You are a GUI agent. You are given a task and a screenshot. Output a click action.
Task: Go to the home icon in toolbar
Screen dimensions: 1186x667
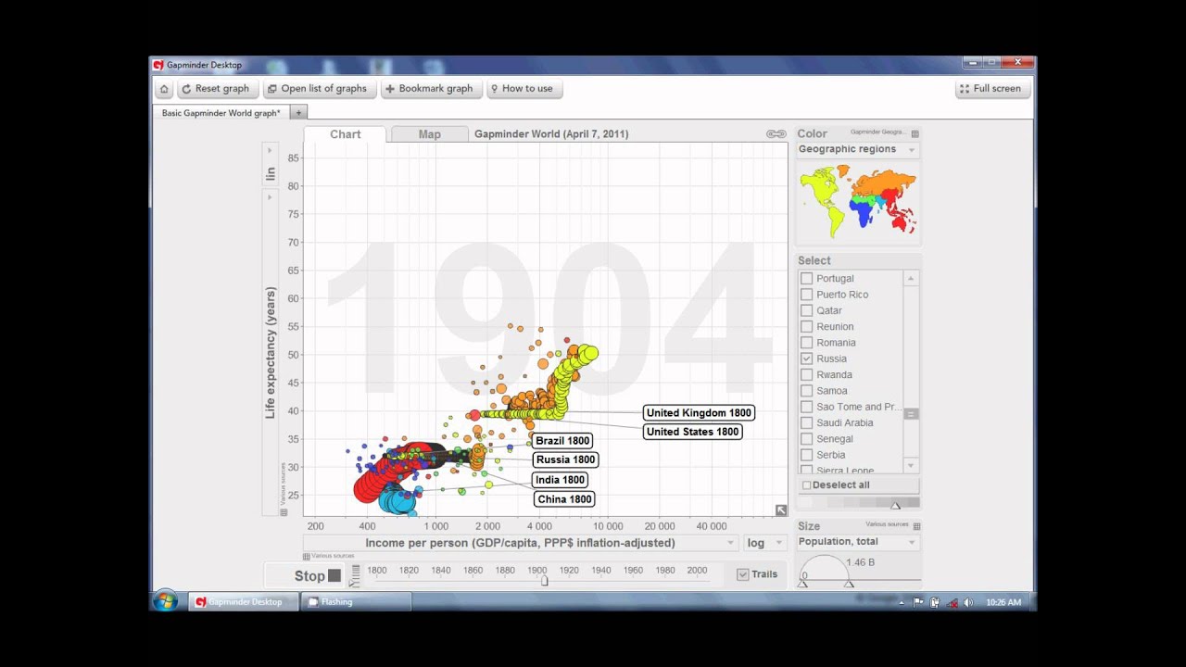164,89
